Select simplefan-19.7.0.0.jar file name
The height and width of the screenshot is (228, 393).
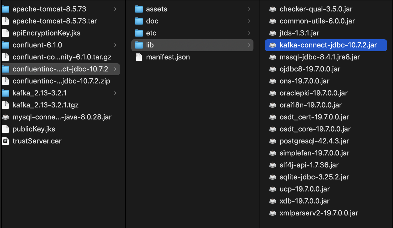(315, 153)
